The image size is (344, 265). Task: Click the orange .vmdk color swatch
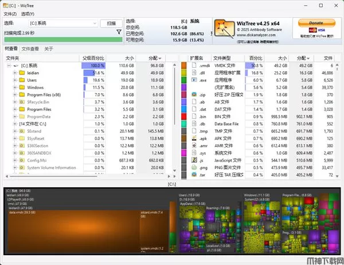183,66
